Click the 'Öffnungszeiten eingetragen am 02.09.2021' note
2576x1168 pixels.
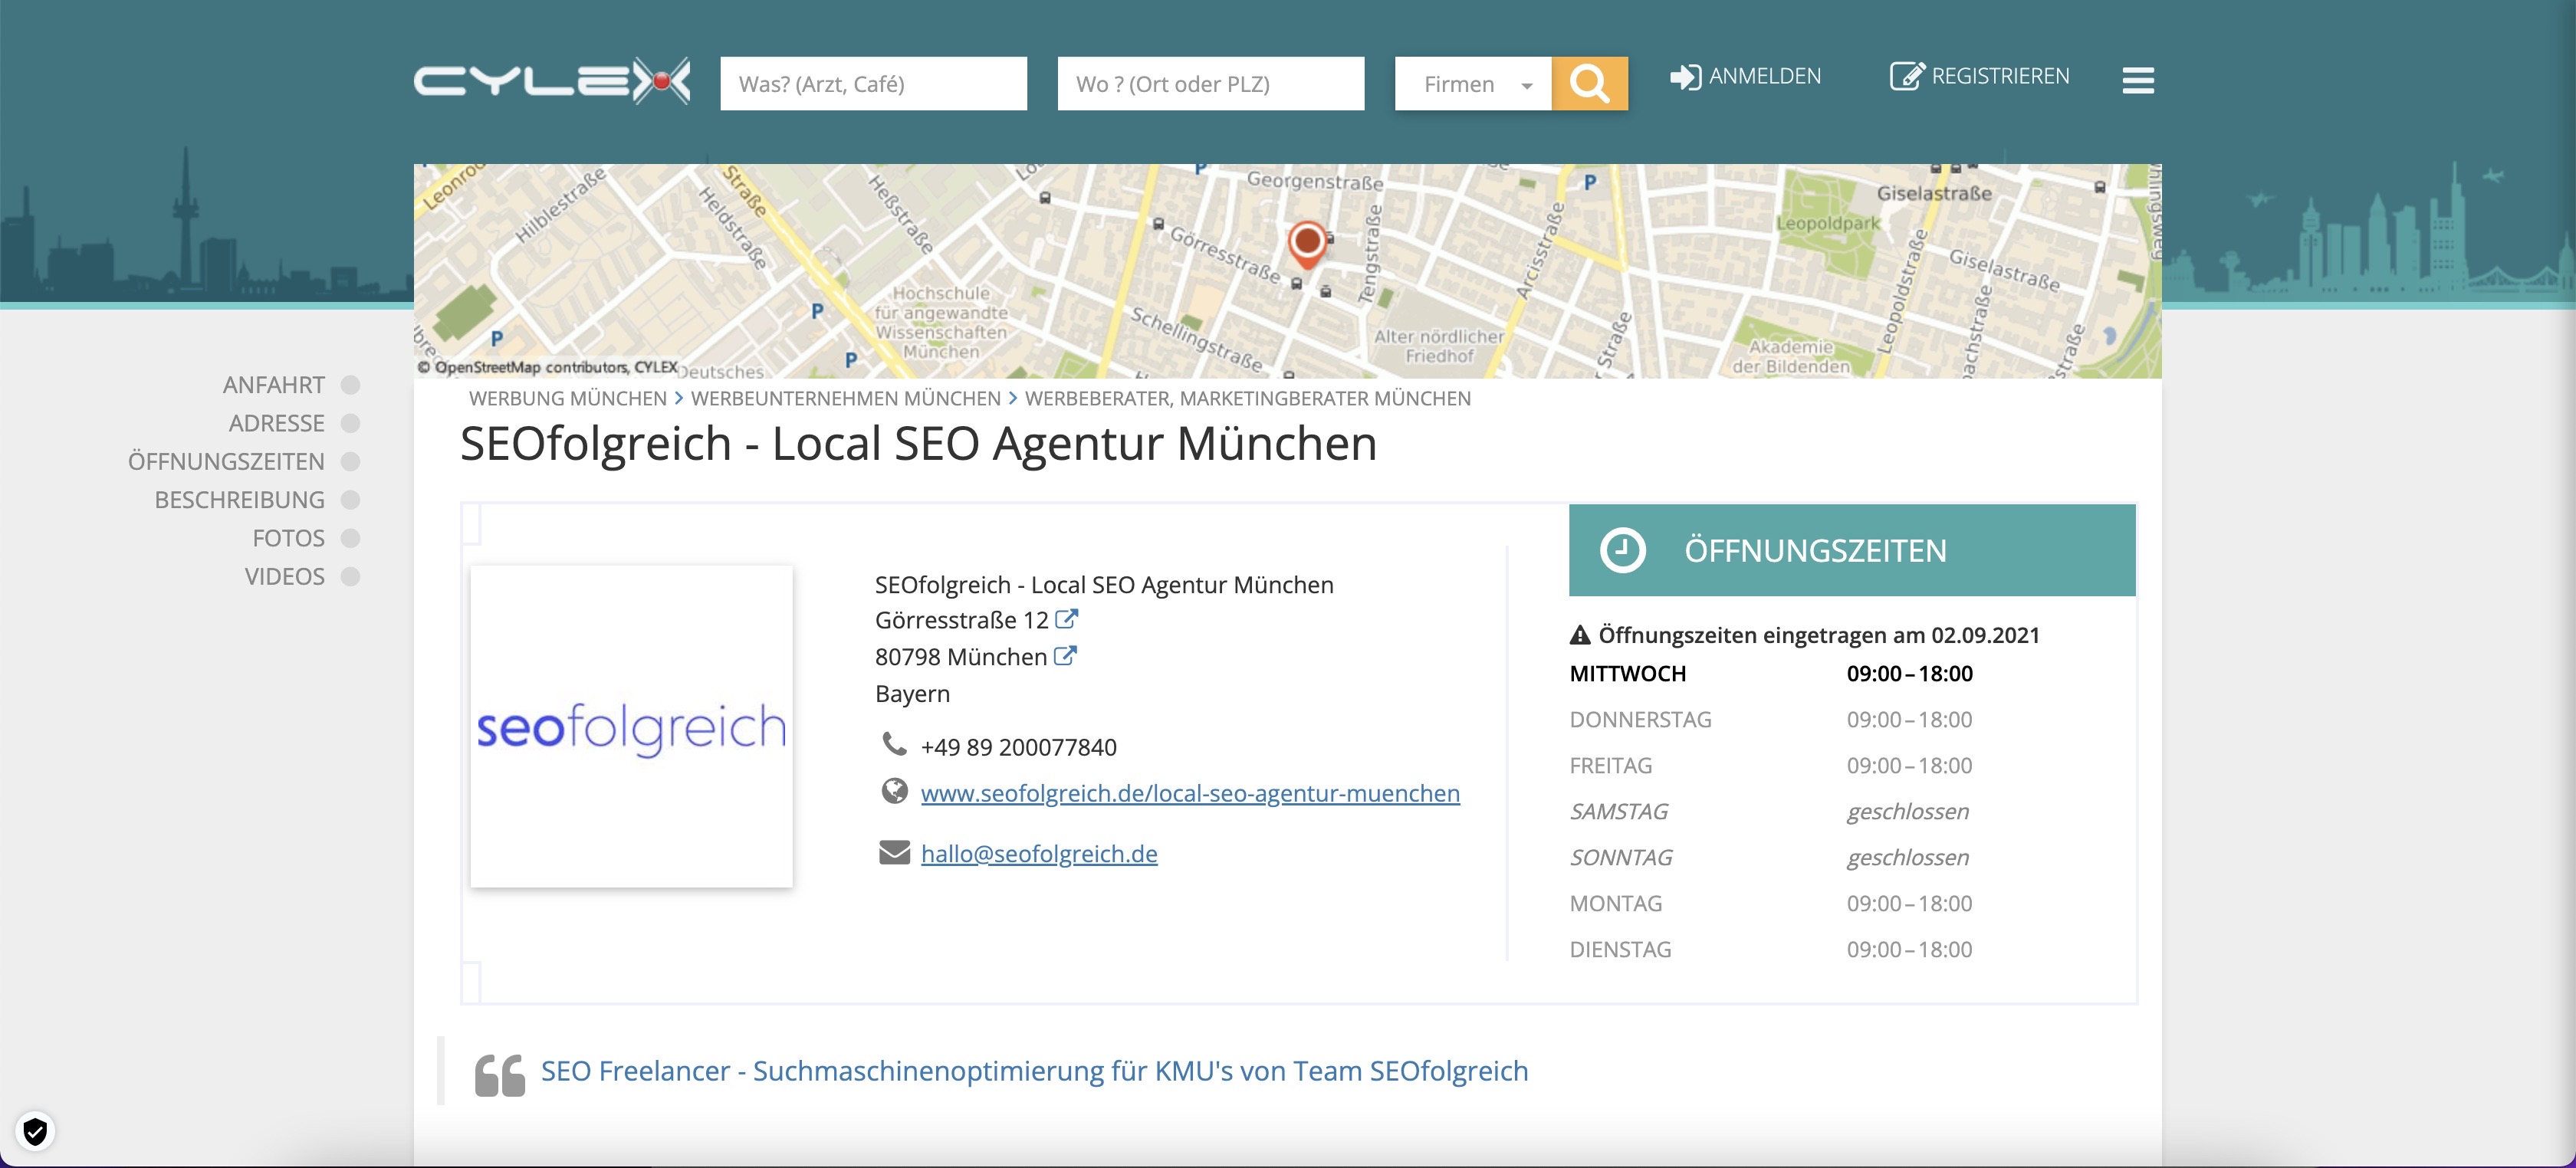point(1818,635)
